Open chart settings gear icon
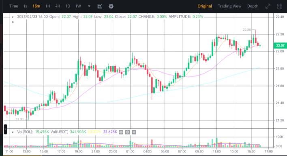The height and width of the screenshot is (156, 287). click(111, 6)
